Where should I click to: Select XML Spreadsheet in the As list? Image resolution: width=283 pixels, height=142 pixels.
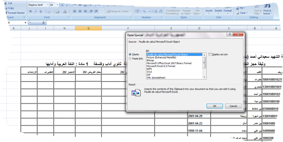pyautogui.click(x=156, y=78)
